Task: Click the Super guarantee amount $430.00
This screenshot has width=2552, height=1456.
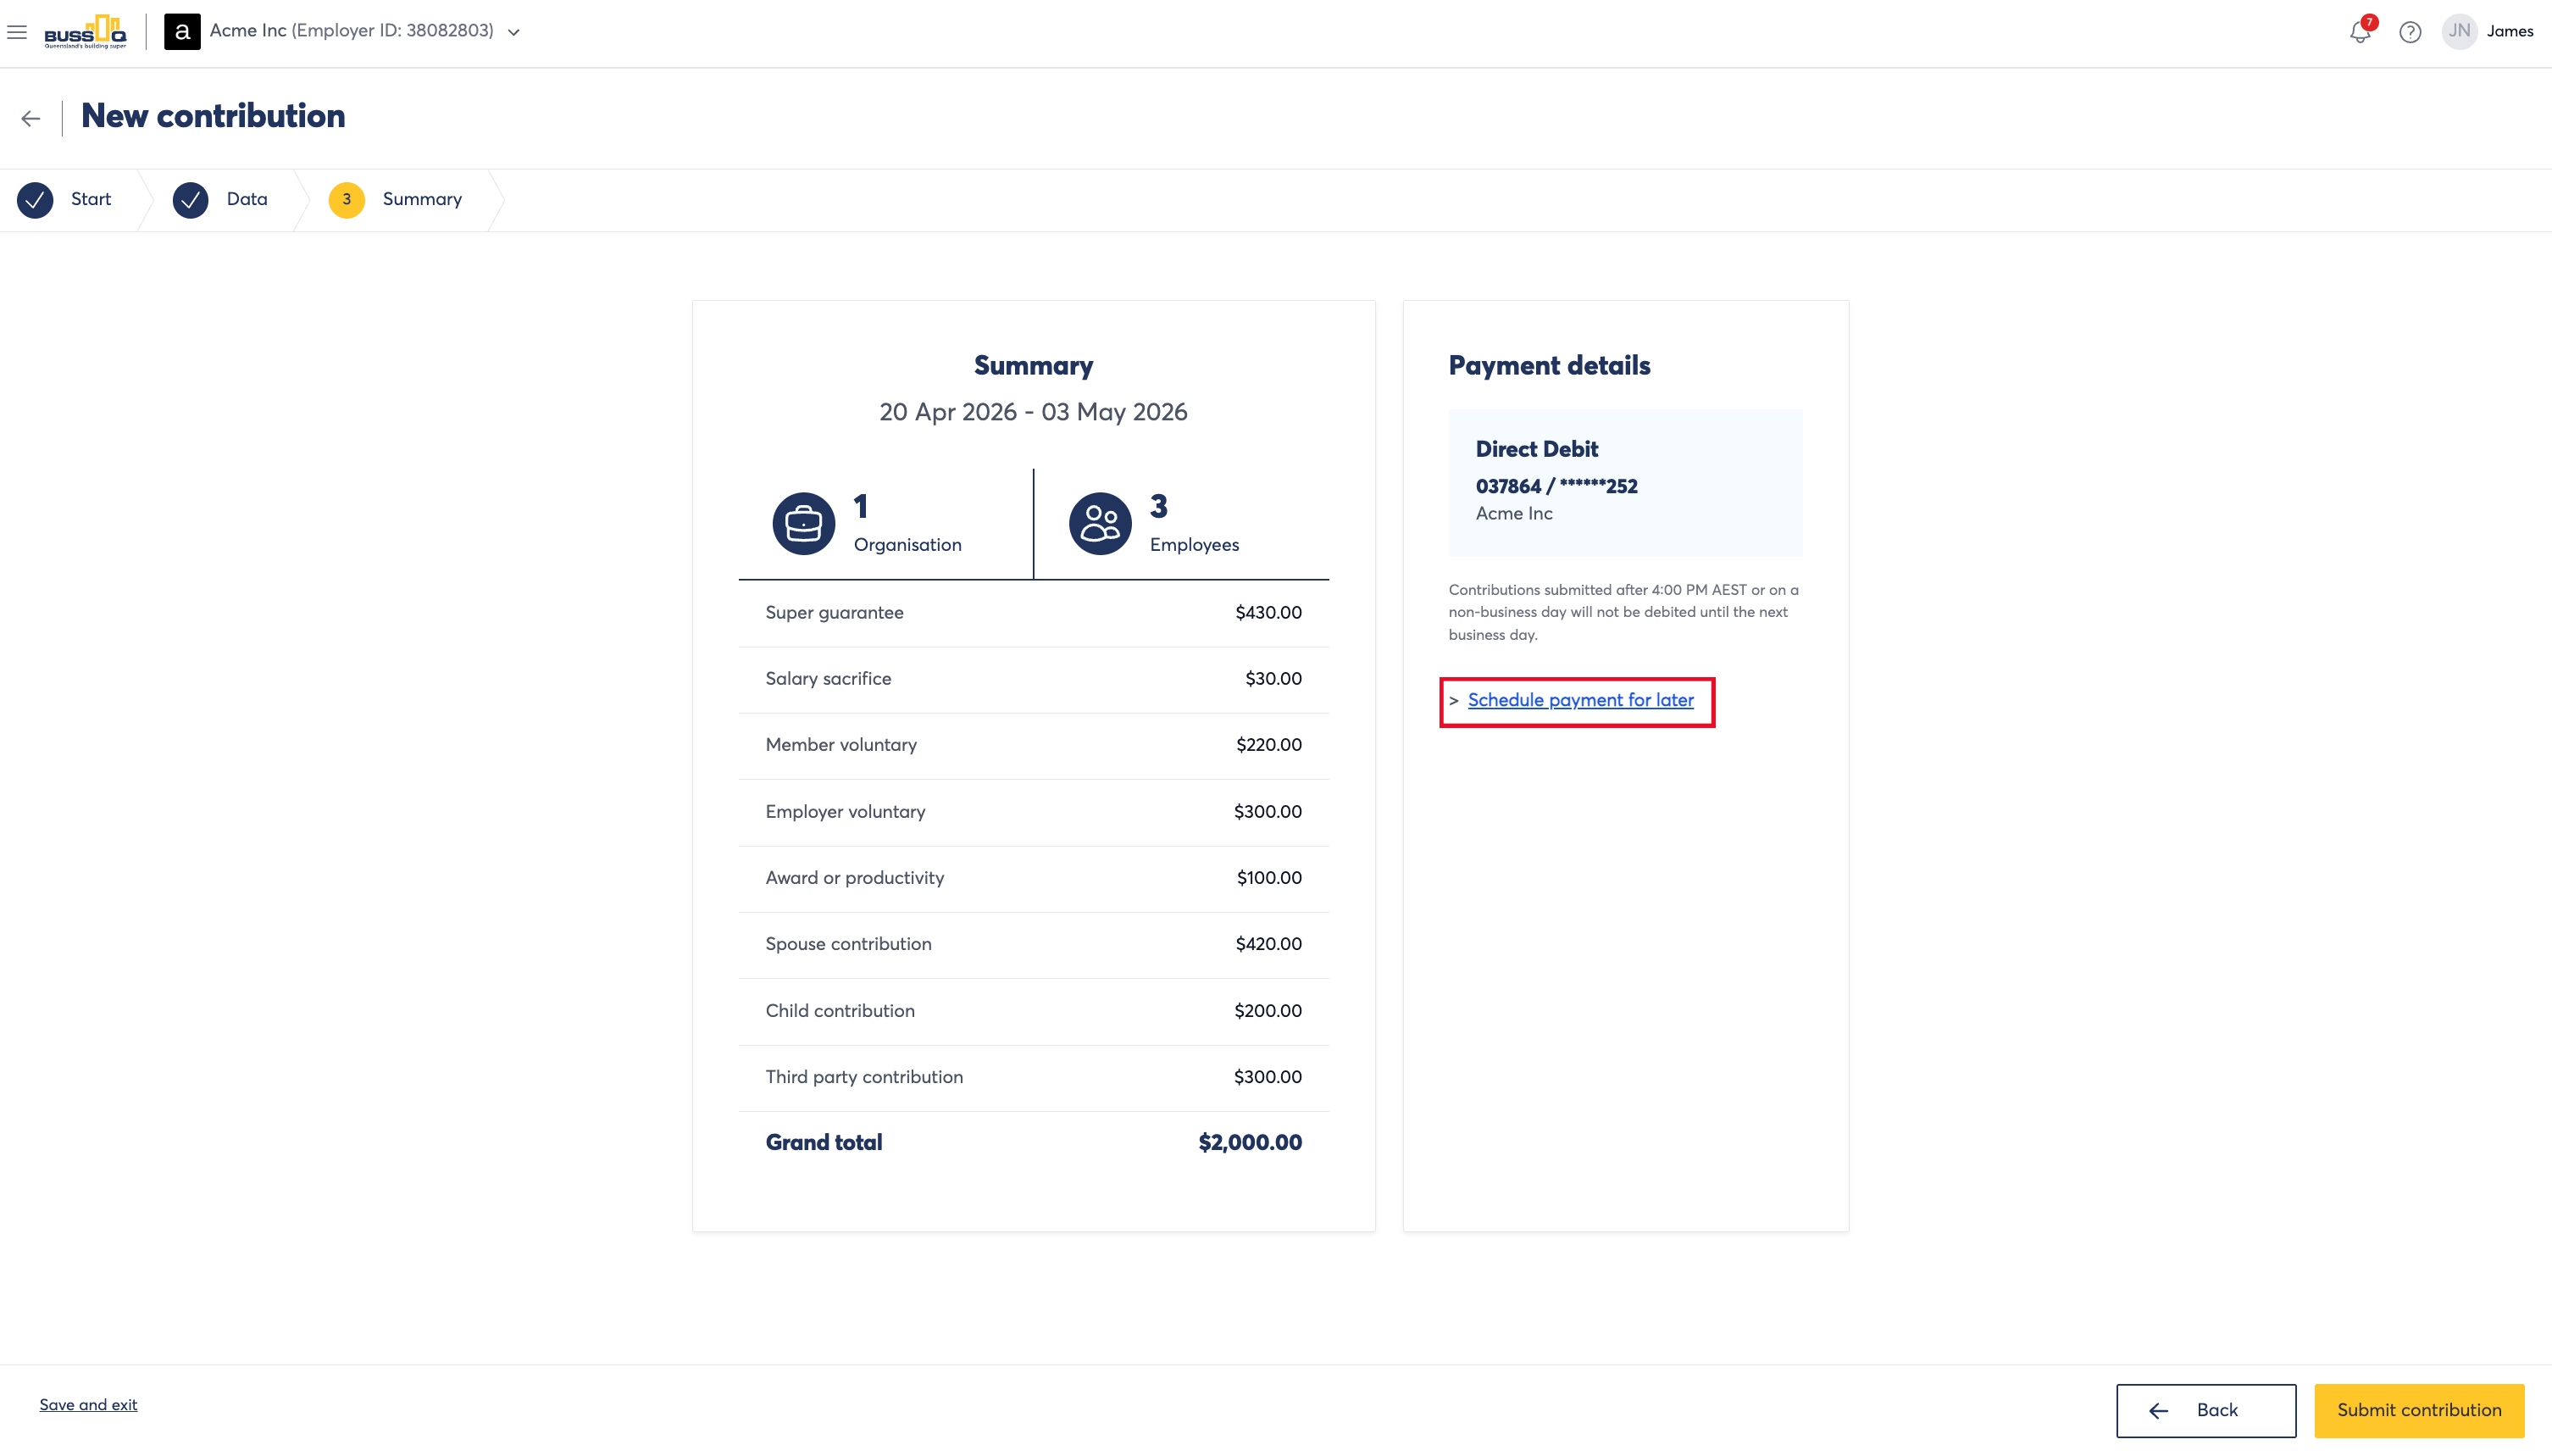Action: click(1268, 613)
